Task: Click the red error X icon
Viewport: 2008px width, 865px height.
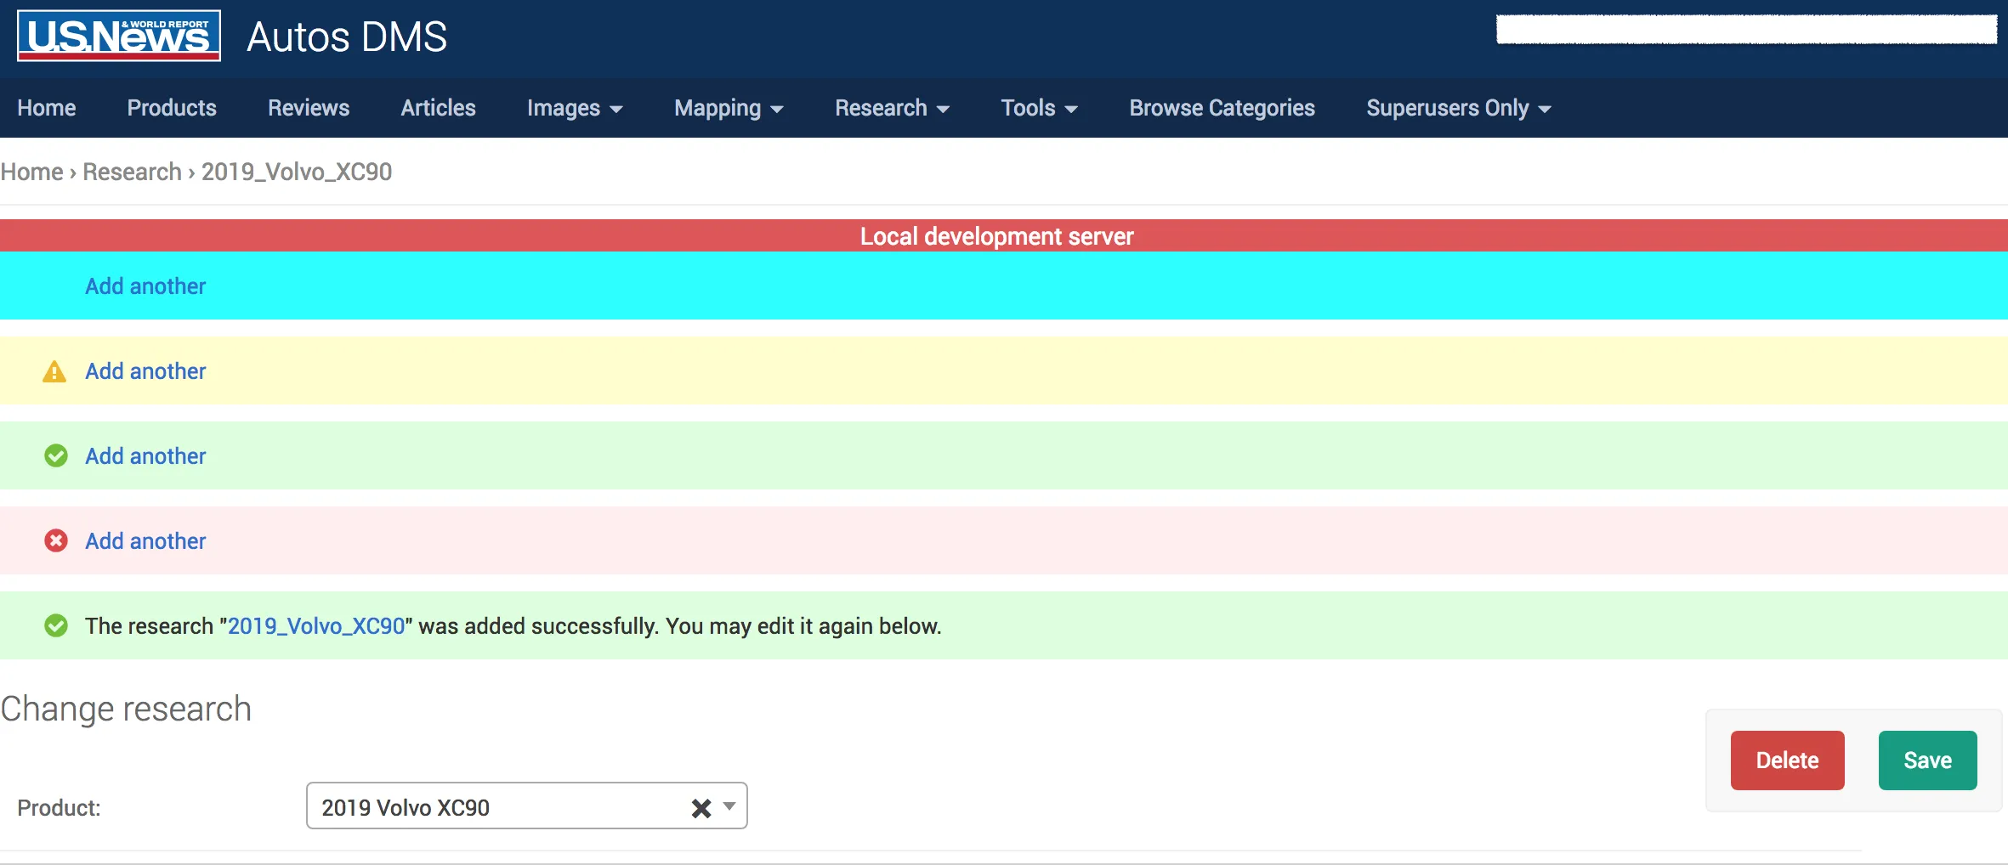Action: tap(56, 540)
